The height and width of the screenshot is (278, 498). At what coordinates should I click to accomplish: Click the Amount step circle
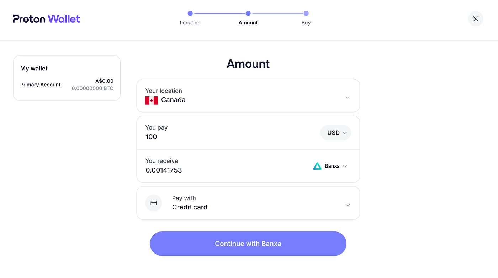(x=248, y=13)
